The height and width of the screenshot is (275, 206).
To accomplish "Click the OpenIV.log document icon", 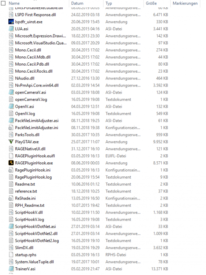I will click(x=11, y=113).
